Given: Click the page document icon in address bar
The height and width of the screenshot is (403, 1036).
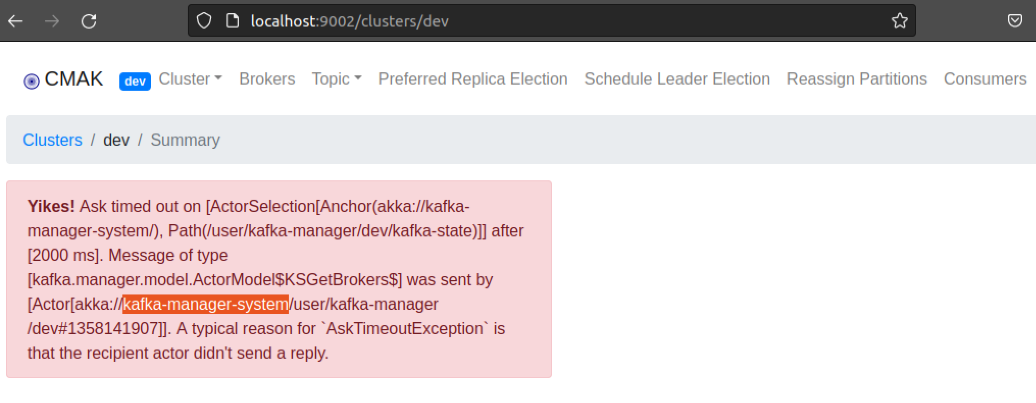Looking at the screenshot, I should tap(233, 20).
